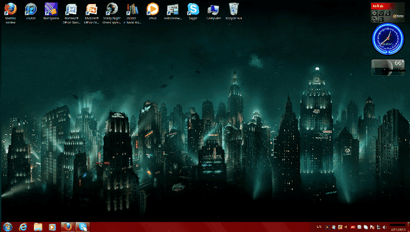Click the checkmark icon in Norton gadget
The height and width of the screenshot is (232, 410).
375,19
